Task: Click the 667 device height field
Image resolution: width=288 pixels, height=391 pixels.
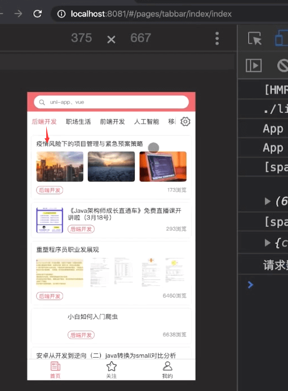Action: coord(140,38)
